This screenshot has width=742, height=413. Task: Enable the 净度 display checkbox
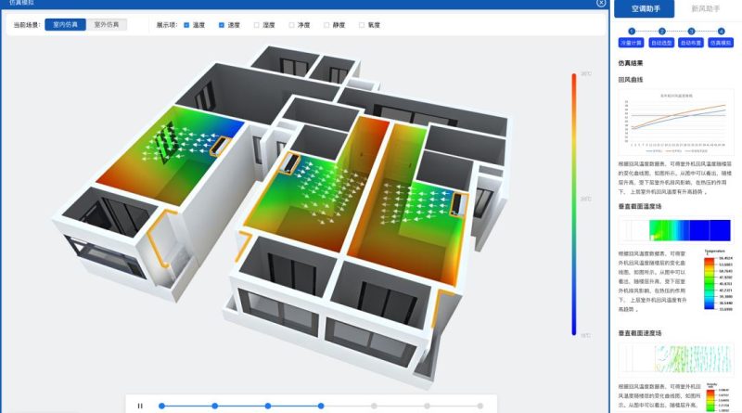click(x=291, y=25)
